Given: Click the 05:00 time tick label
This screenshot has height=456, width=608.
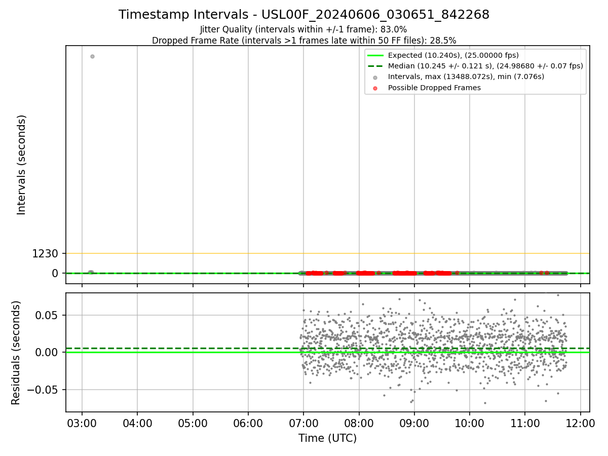Looking at the screenshot, I should (193, 423).
